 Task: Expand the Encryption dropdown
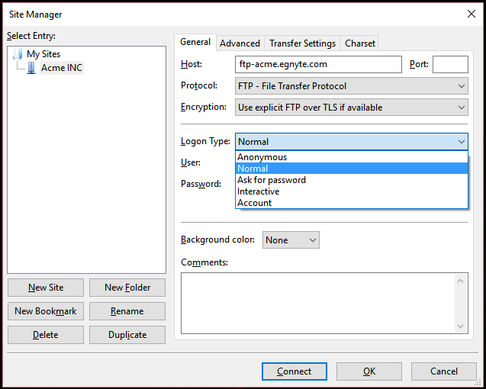coord(351,108)
